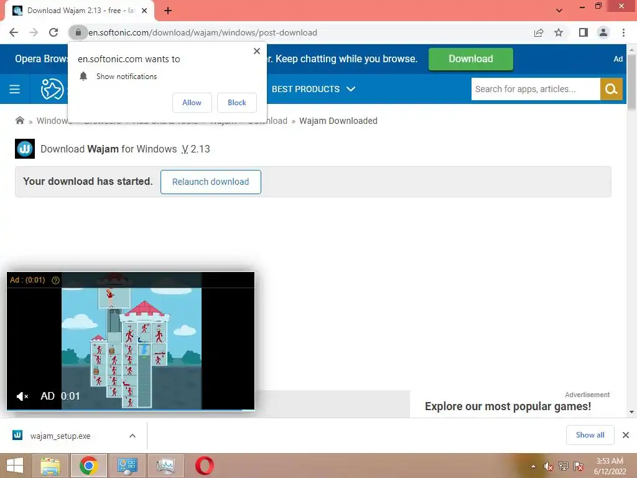Click the tab search chevron in title bar
637x478 pixels.
[x=559, y=11]
